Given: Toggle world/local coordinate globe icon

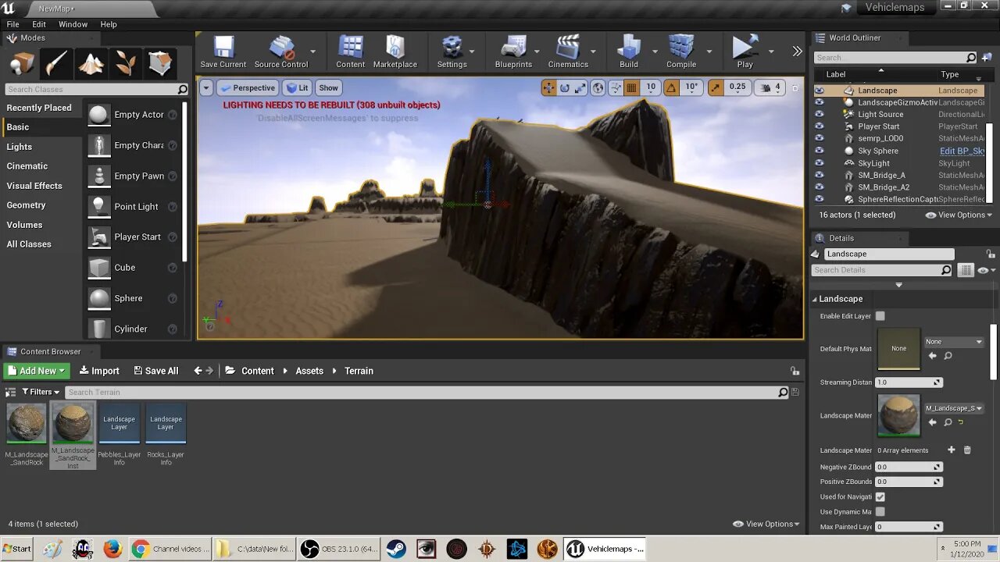Looking at the screenshot, I should click(598, 87).
